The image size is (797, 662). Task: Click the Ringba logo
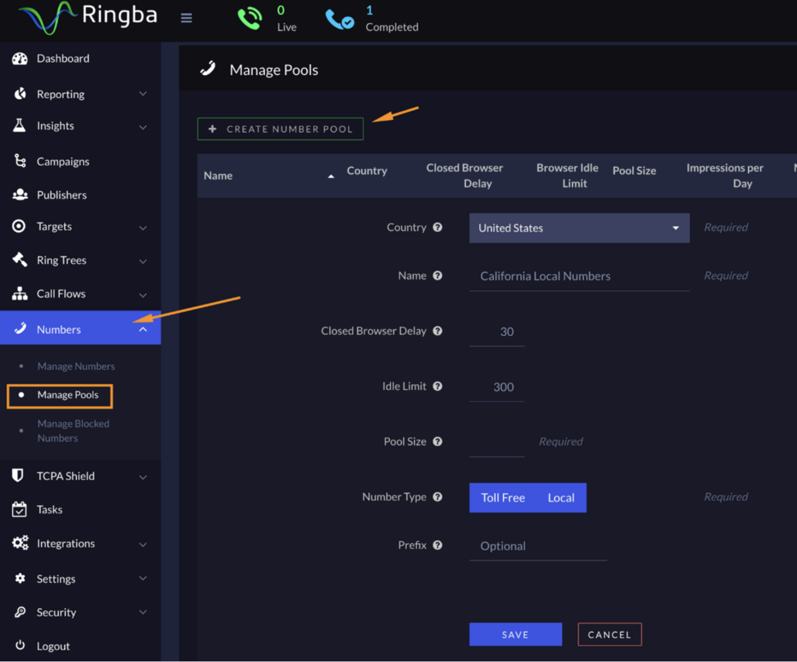[x=88, y=17]
